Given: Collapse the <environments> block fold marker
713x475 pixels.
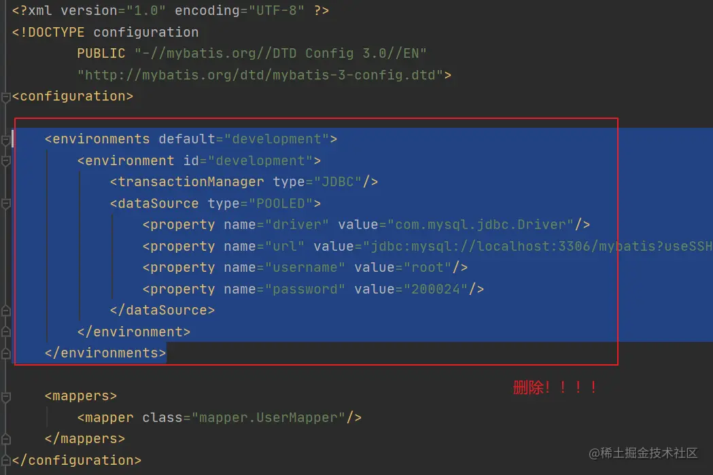Looking at the screenshot, I should coord(6,140).
